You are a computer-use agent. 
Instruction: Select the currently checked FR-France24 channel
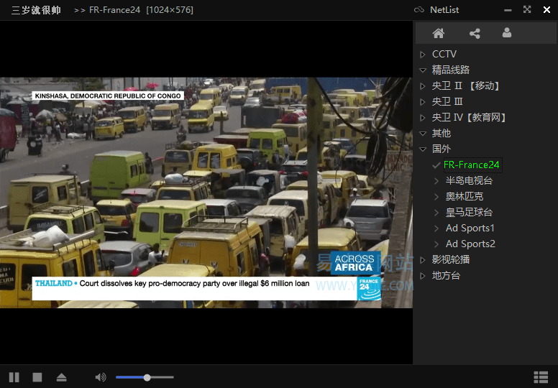tap(471, 165)
